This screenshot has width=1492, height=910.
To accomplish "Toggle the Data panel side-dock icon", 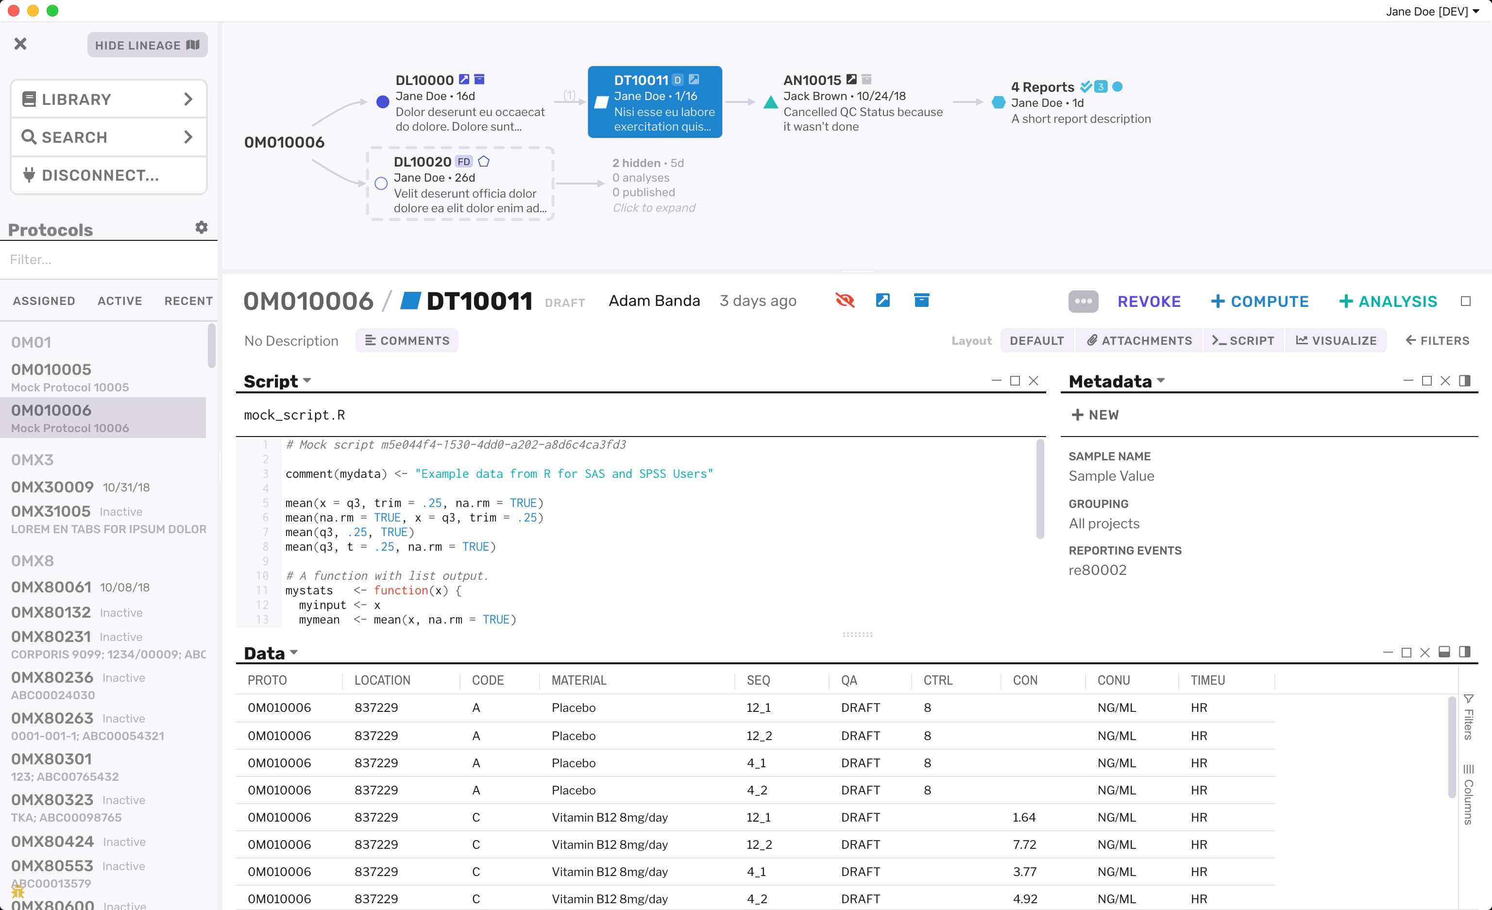I will coord(1465,652).
